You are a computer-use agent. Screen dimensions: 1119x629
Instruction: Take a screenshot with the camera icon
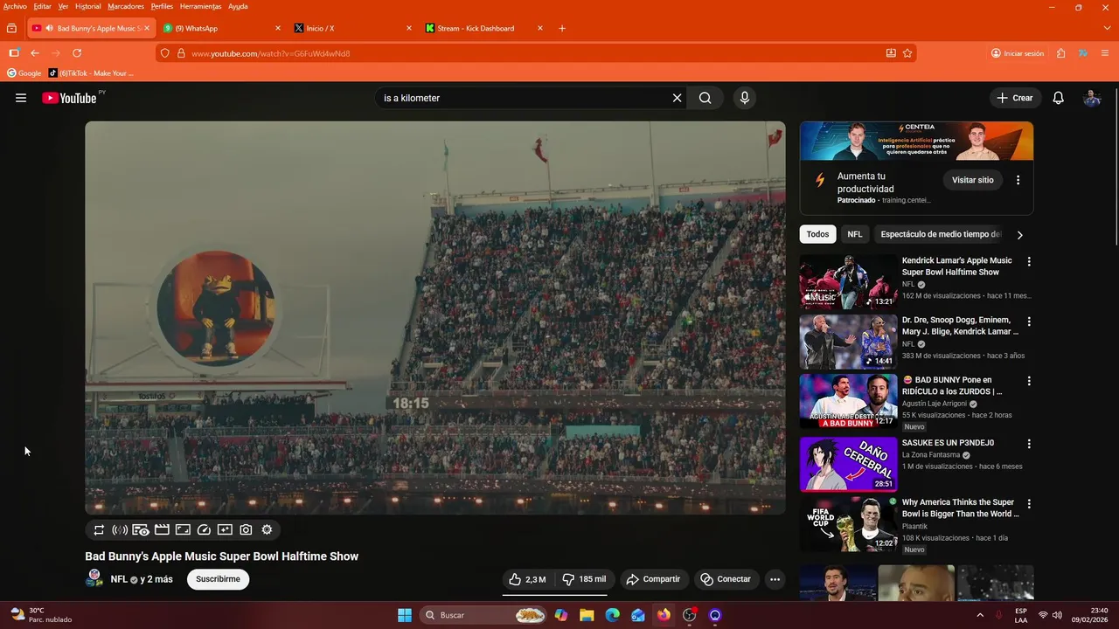point(246,529)
